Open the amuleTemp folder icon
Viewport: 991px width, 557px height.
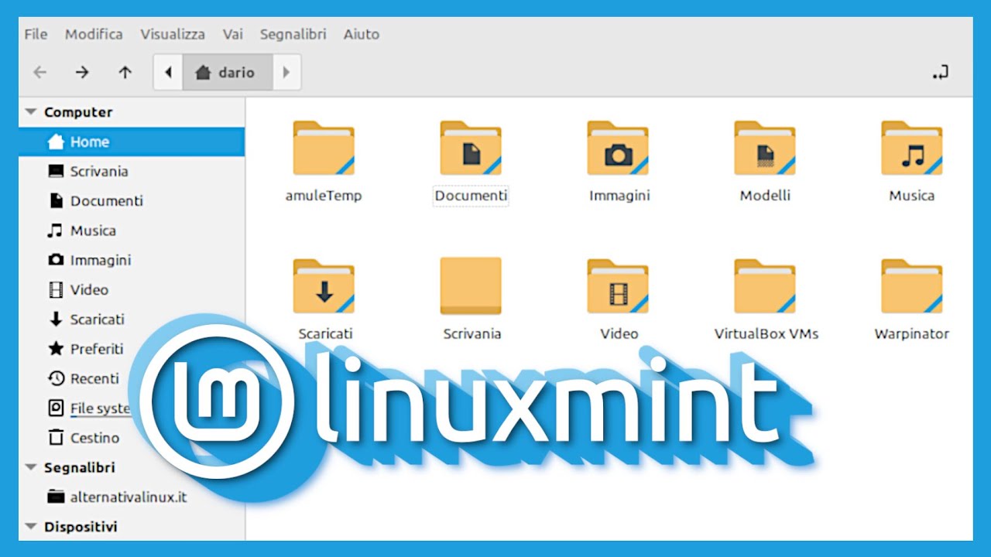(324, 149)
